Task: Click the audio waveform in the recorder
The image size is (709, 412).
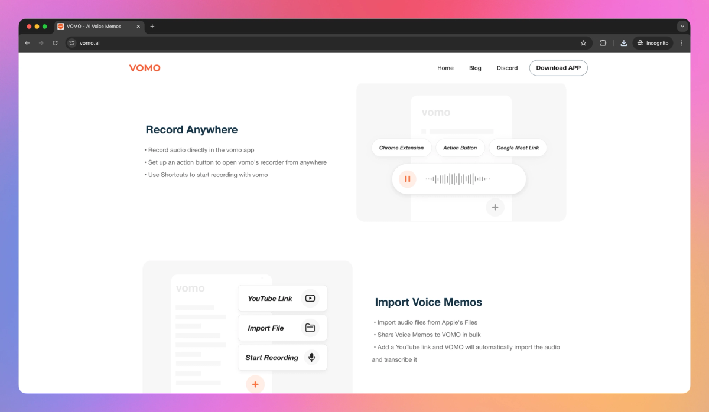Action: (458, 179)
